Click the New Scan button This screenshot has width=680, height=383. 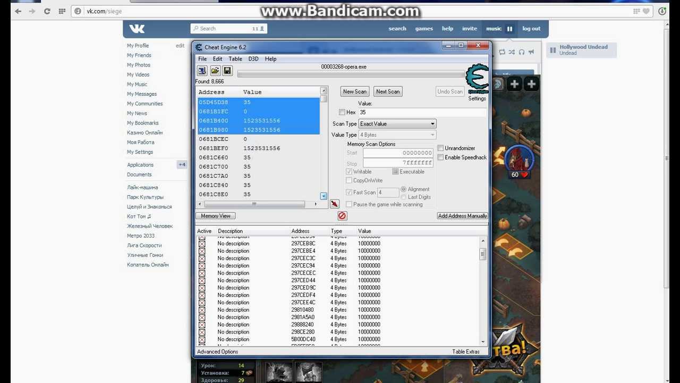[x=355, y=91]
